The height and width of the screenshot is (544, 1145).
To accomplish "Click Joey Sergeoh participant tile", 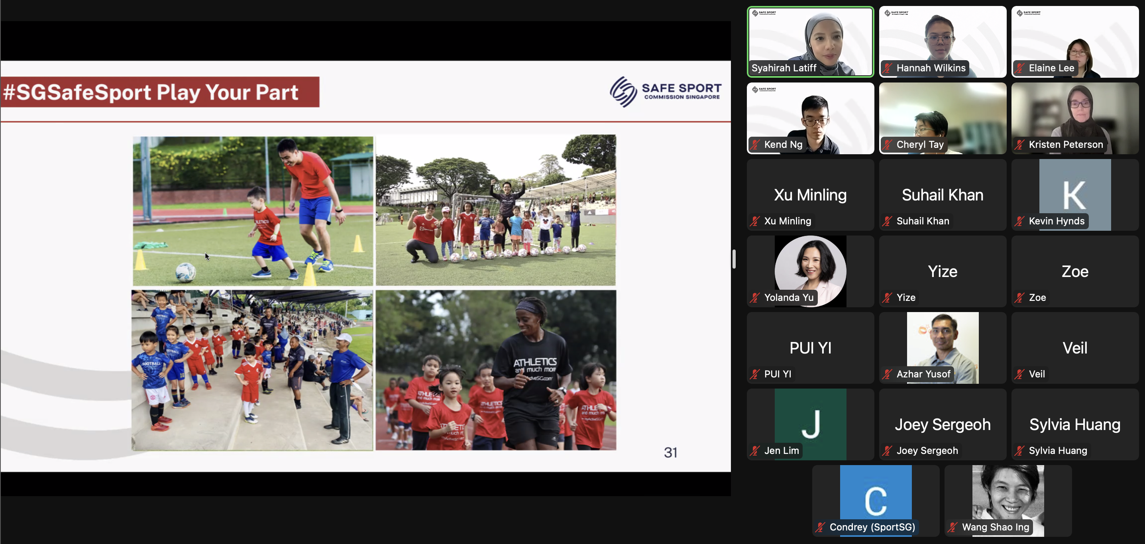I will coord(942,424).
